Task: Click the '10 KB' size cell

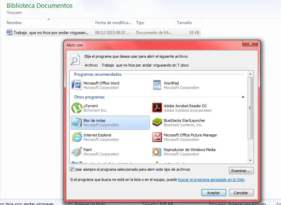Action: point(194,33)
